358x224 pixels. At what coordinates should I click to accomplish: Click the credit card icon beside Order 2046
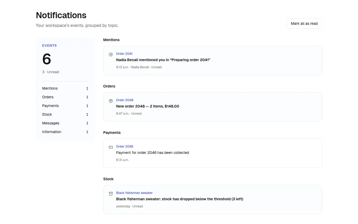coord(111,147)
